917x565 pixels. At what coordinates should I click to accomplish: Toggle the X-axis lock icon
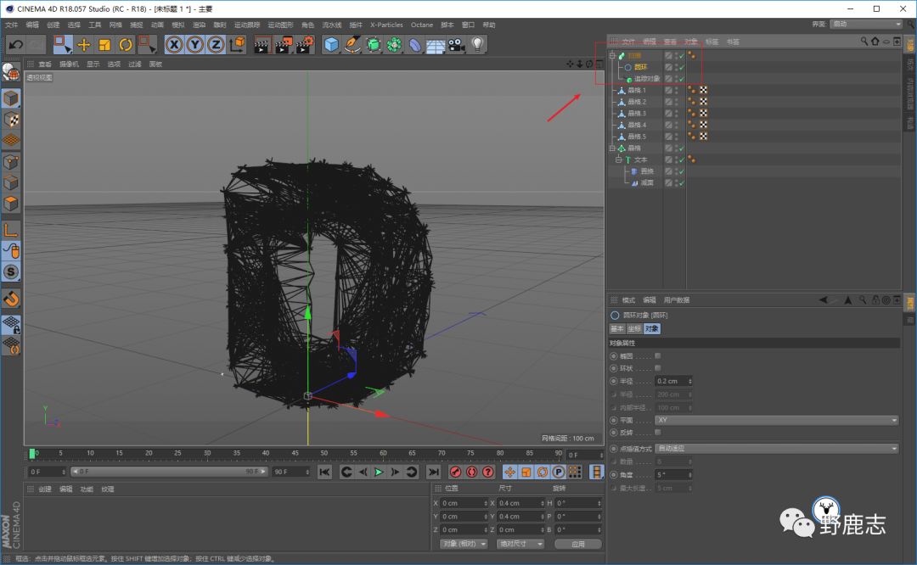[x=175, y=44]
